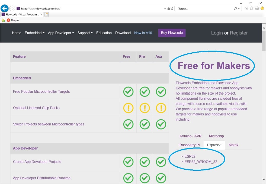Click Pro column checkmark for Free Popular Microcontroller Targets
The image size is (266, 184).
(x=145, y=92)
